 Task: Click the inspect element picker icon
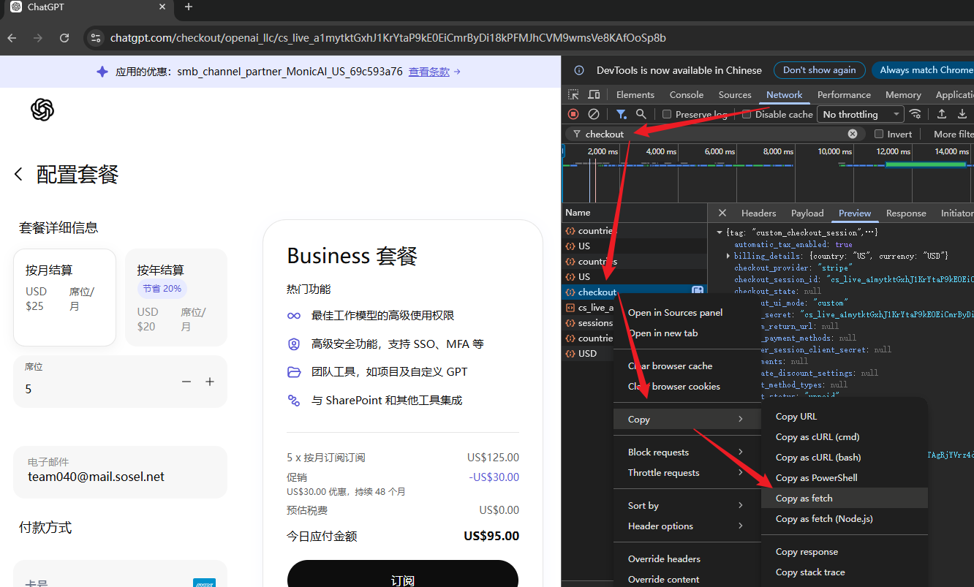pos(573,95)
